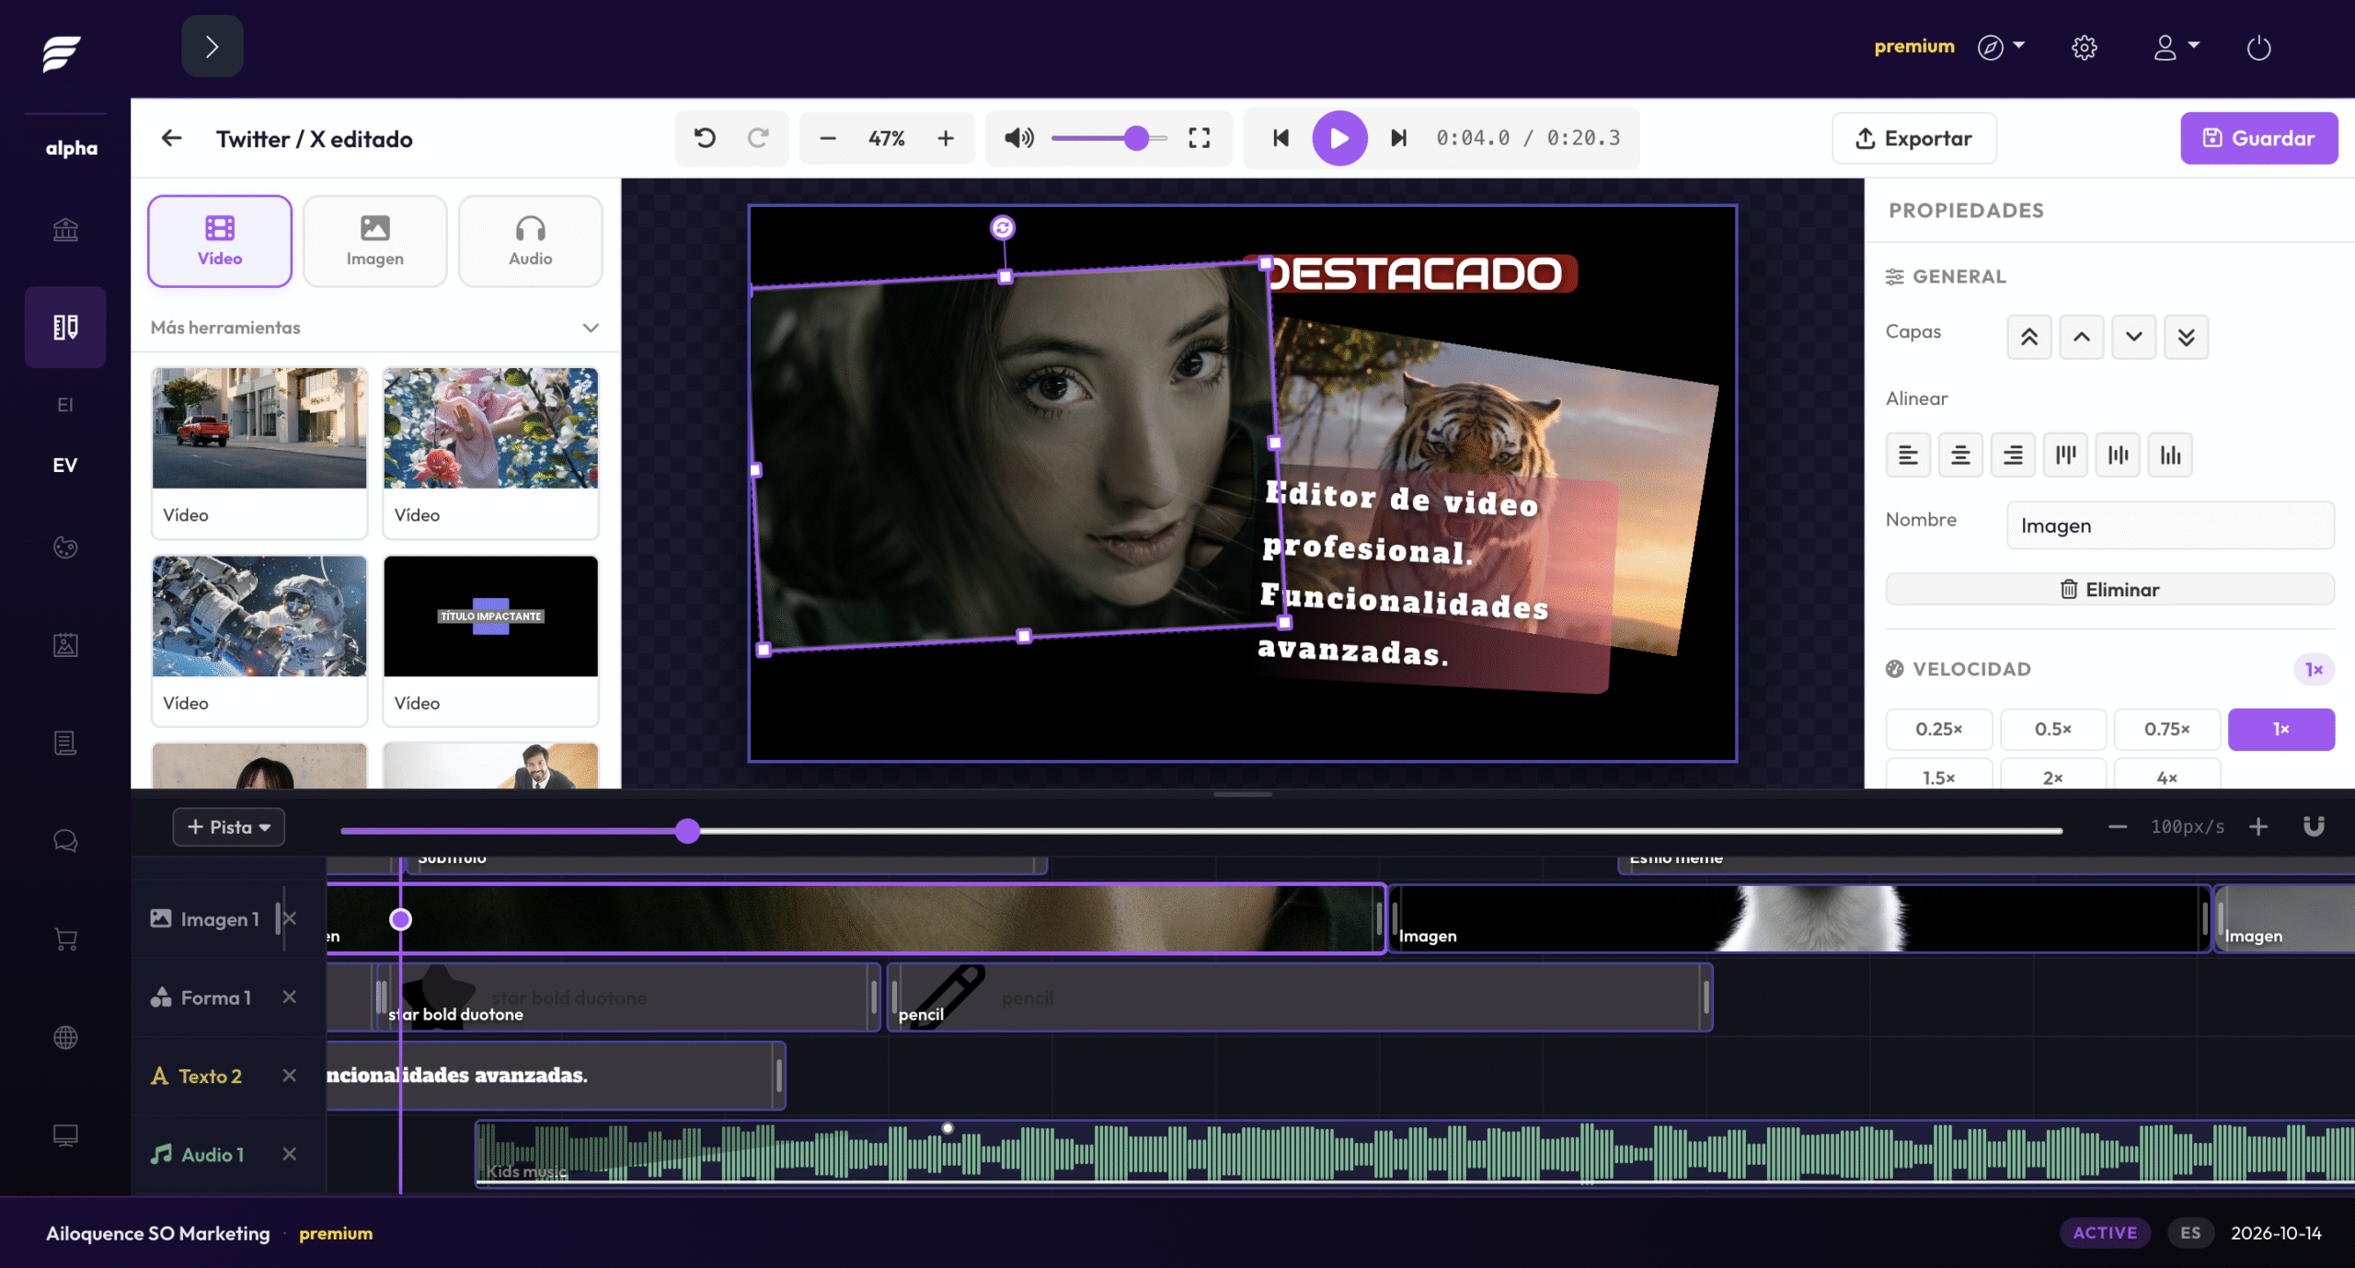2355x1268 pixels.
Task: Skip to the start of video
Action: click(x=1281, y=138)
